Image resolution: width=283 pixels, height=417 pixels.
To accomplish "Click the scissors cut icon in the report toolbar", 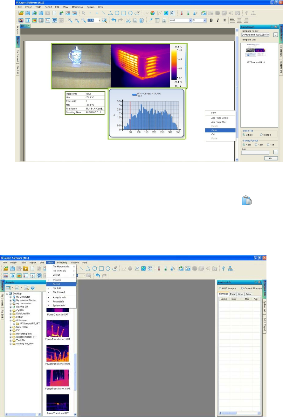I will pos(128,20).
